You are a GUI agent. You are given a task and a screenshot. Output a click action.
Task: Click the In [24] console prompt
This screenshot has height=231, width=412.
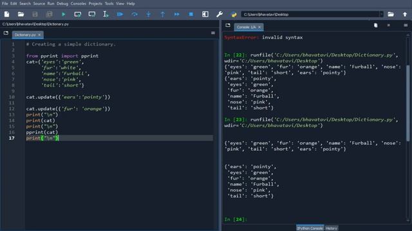pyautogui.click(x=236, y=219)
